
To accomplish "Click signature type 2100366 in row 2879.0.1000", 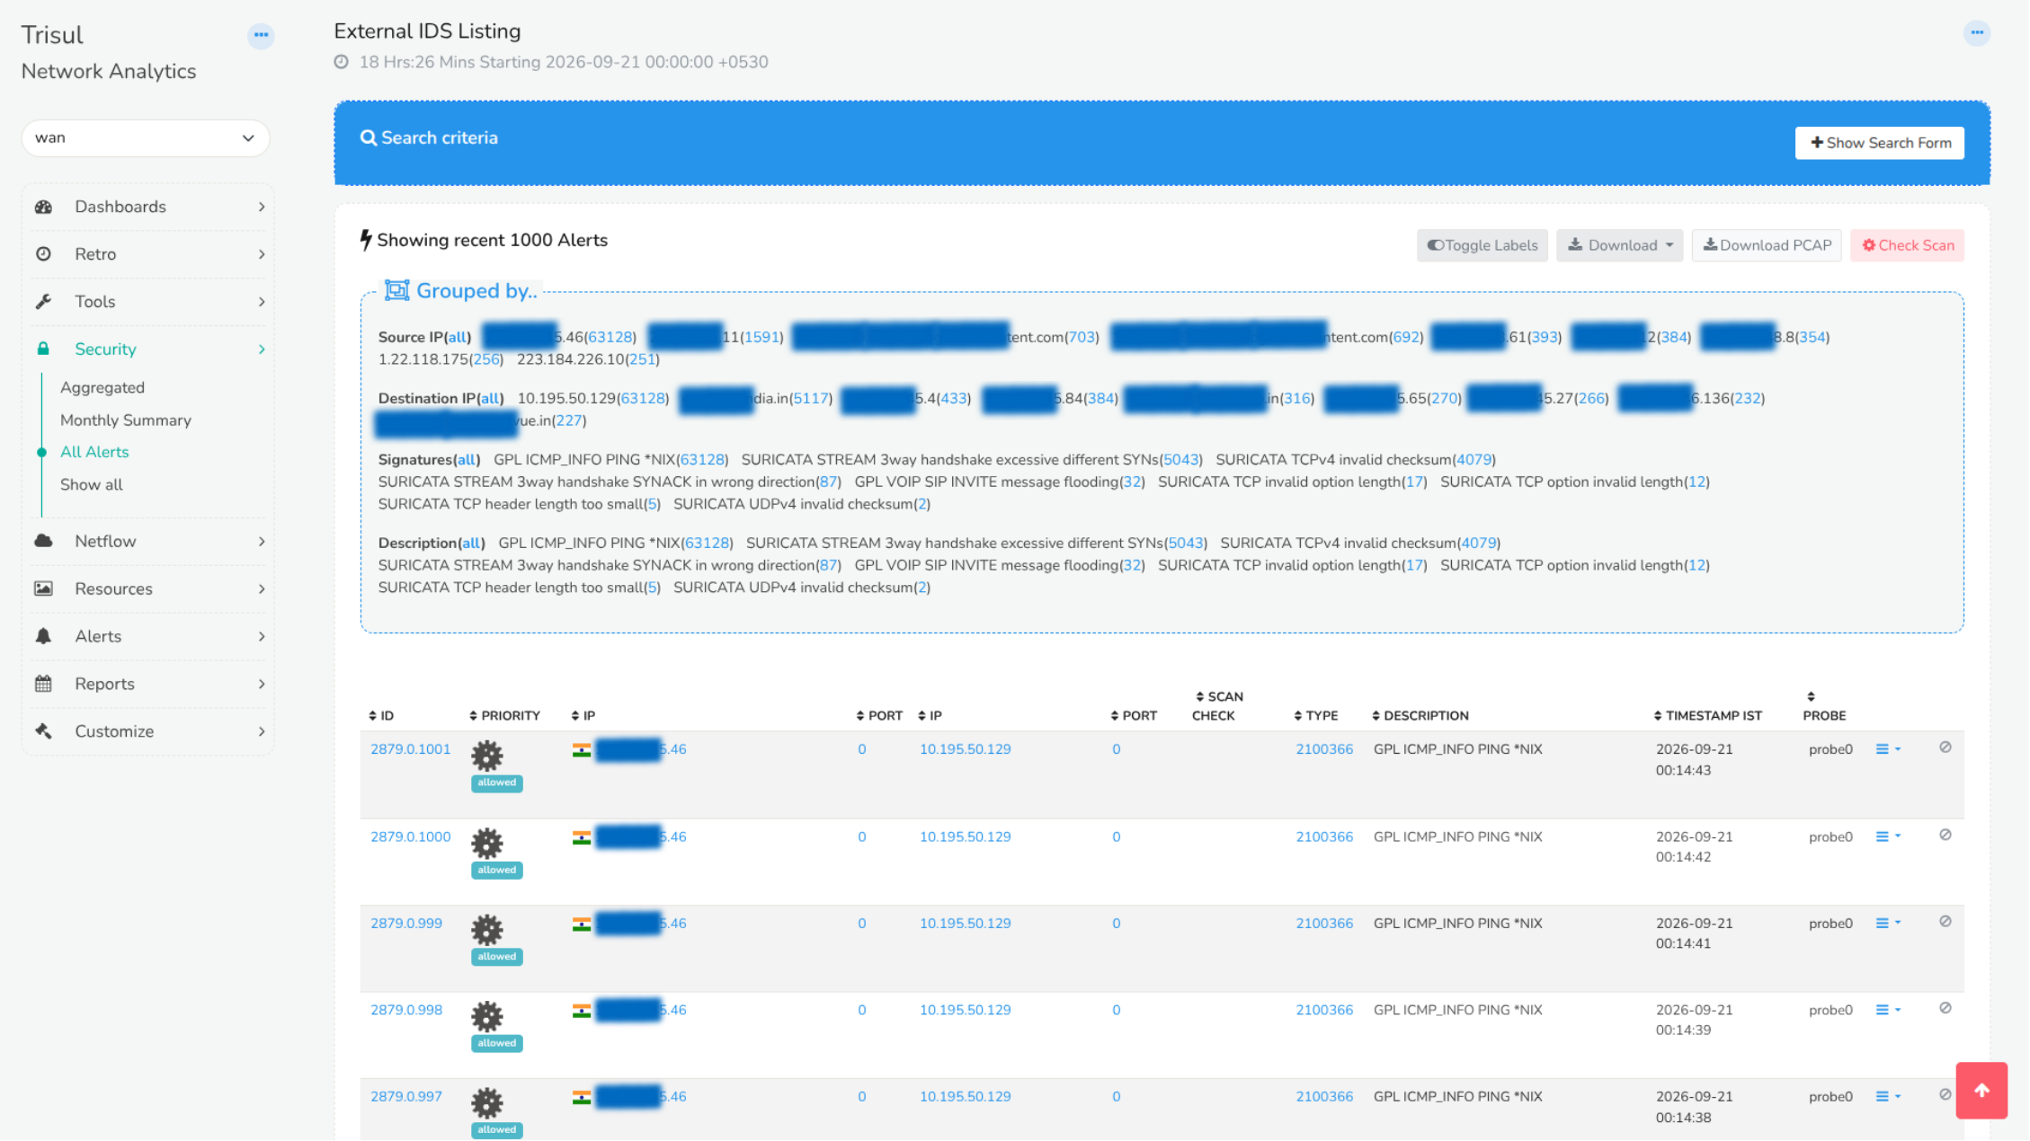I will point(1324,836).
